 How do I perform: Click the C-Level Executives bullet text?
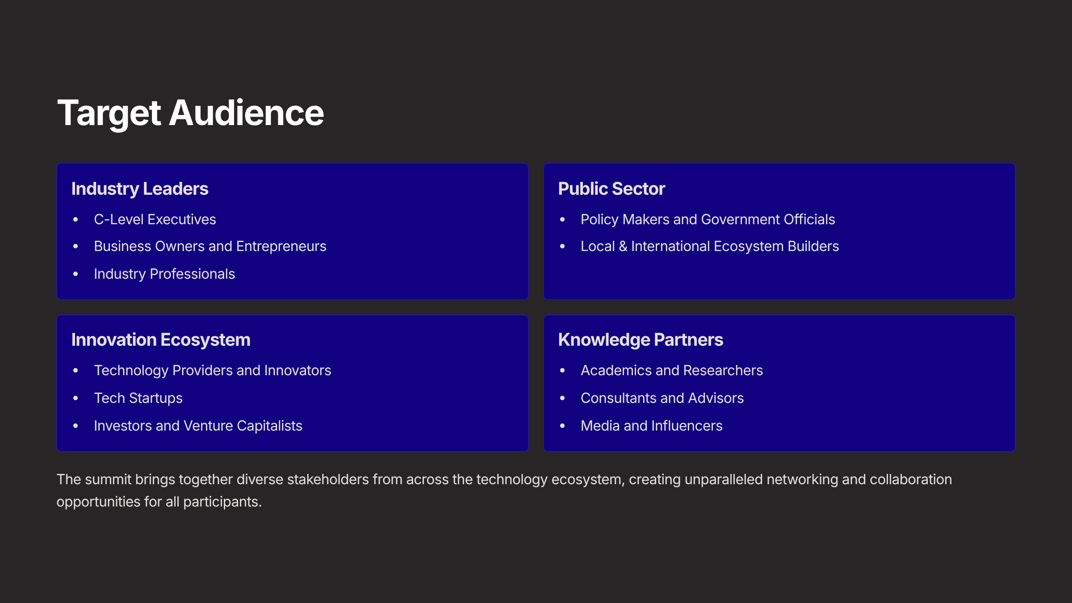tap(155, 219)
